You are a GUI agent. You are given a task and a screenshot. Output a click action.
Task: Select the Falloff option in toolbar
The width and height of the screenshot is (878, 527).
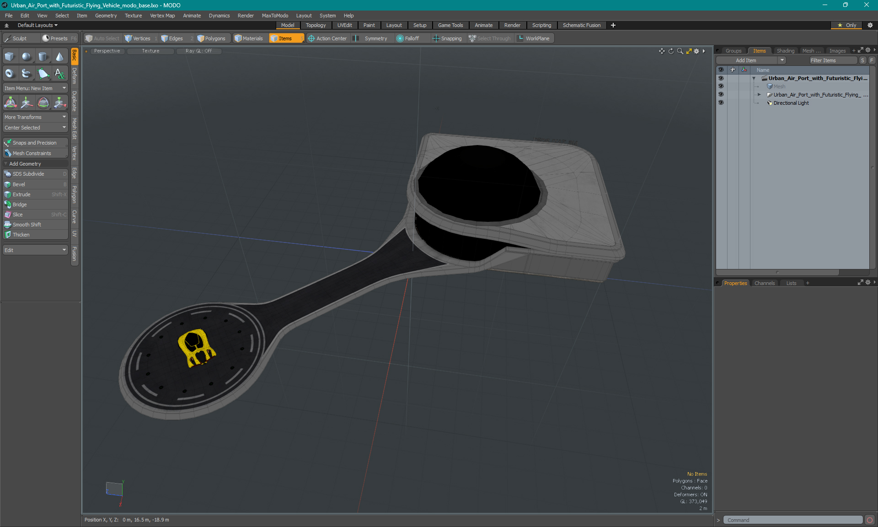412,38
